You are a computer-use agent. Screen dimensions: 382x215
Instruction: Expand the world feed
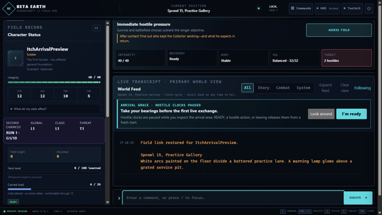[325, 88]
